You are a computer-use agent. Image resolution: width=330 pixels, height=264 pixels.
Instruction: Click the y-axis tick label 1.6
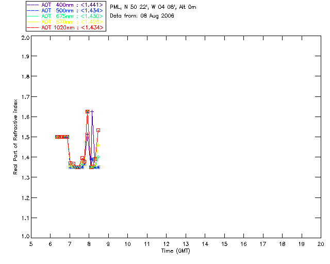tap(25, 117)
